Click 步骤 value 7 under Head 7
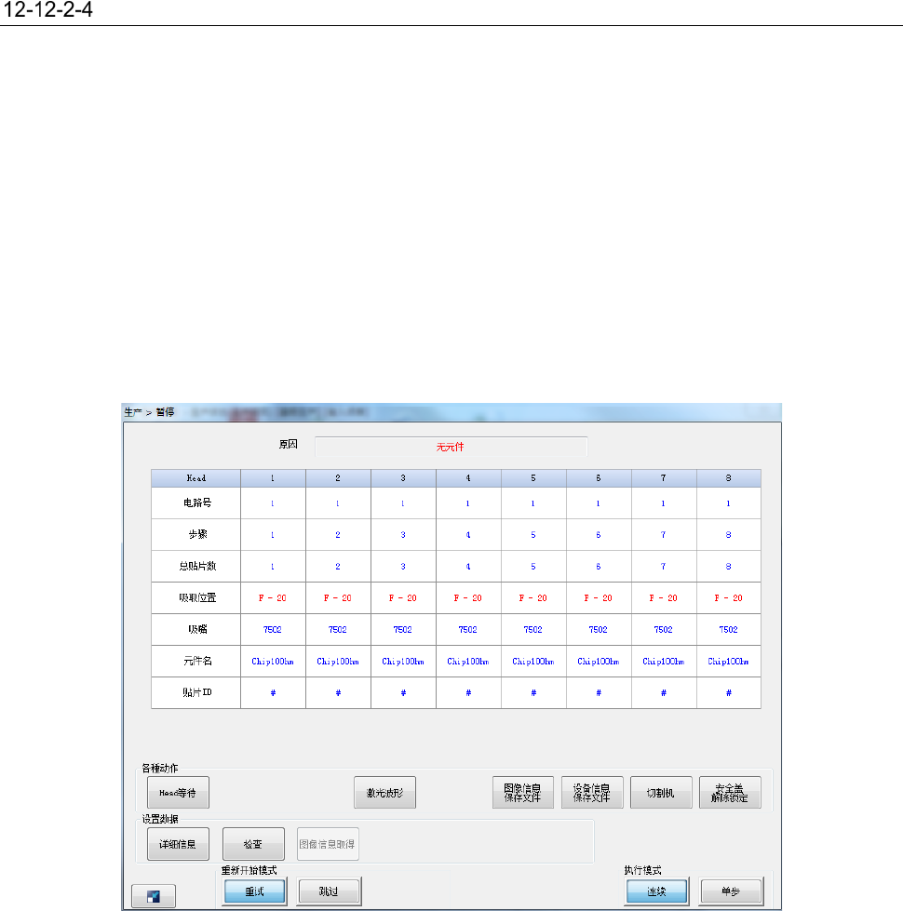The height and width of the screenshot is (911, 903). (664, 534)
